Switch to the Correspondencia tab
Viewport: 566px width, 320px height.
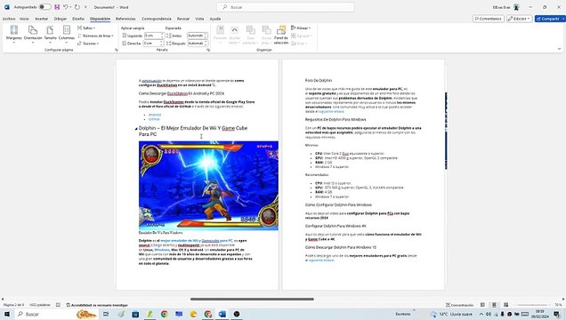(157, 19)
